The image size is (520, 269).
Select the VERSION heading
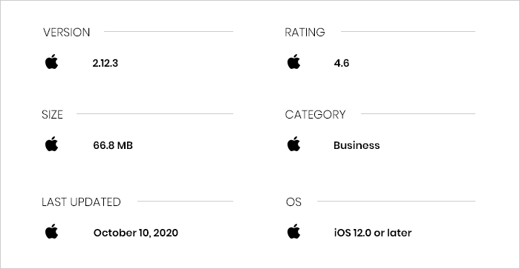(66, 33)
